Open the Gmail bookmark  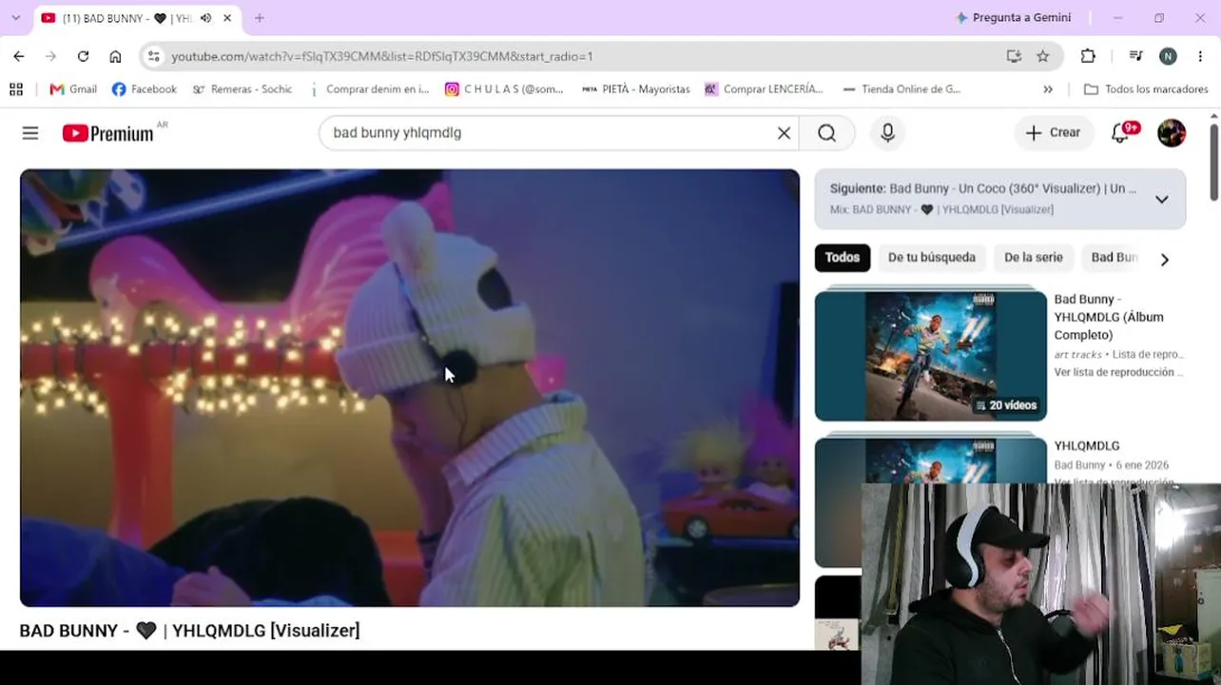(73, 89)
